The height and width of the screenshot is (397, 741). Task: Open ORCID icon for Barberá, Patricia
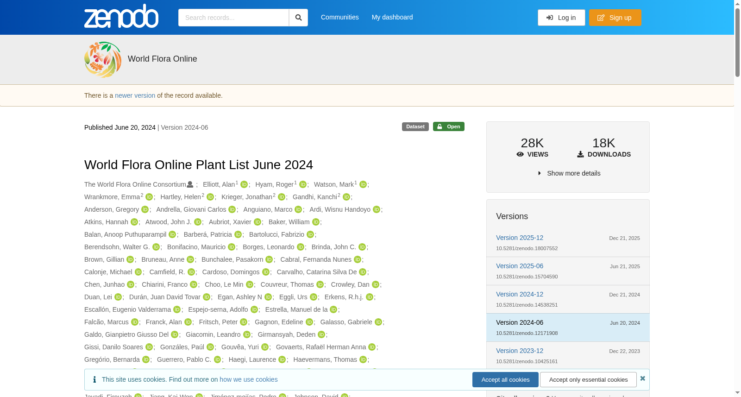(238, 234)
